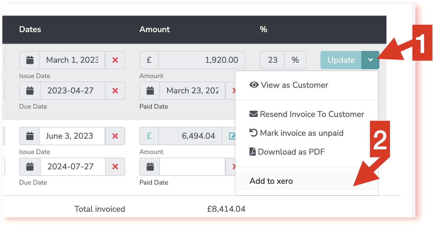
Task: Edit the March 1, 2023 issue date field
Action: pos(72,60)
